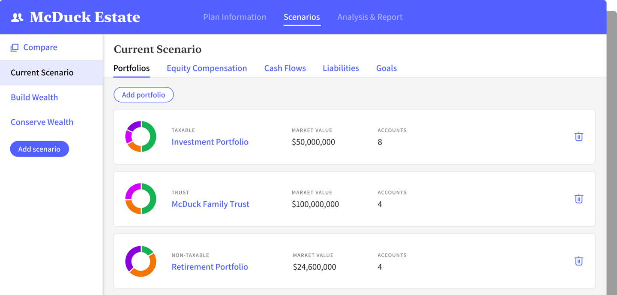Open the Goals tab
The image size is (617, 295).
tap(386, 68)
